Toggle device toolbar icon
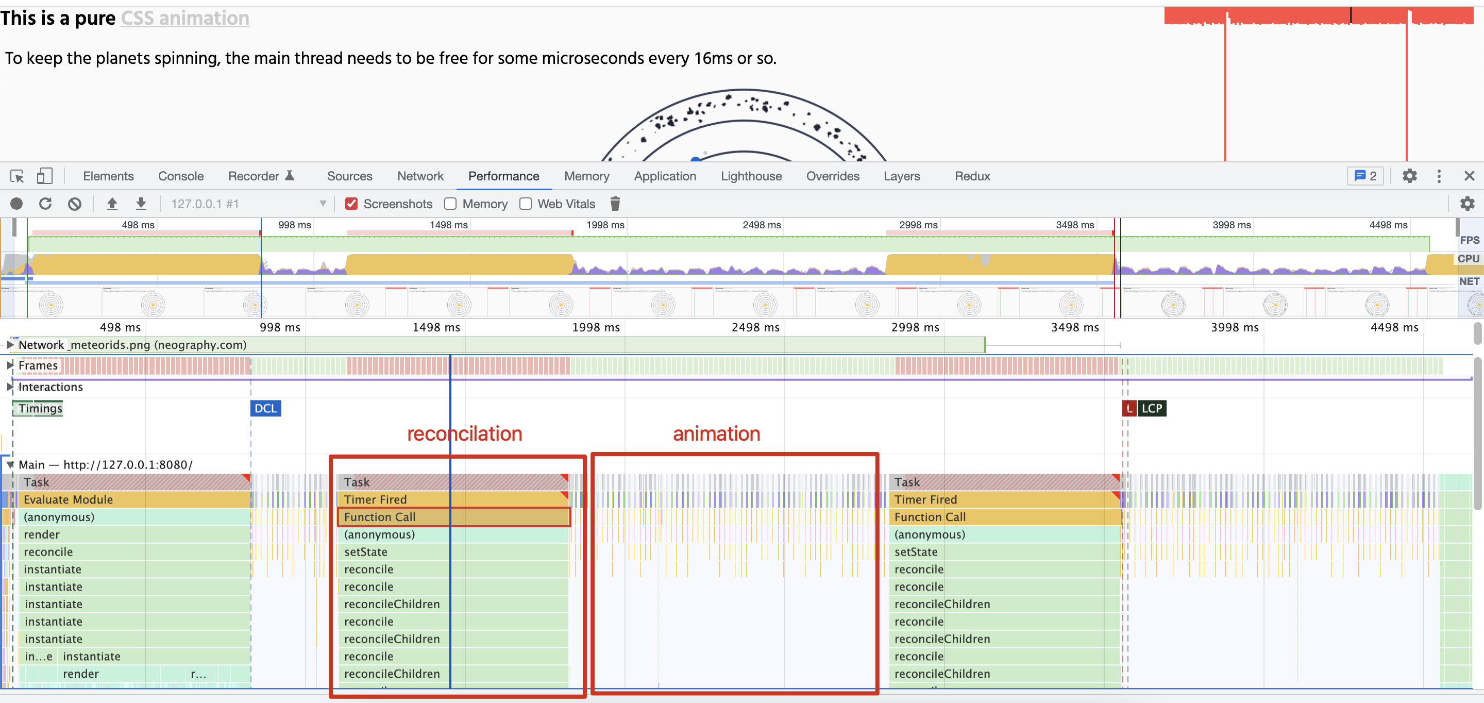The height and width of the screenshot is (703, 1484). click(x=44, y=176)
